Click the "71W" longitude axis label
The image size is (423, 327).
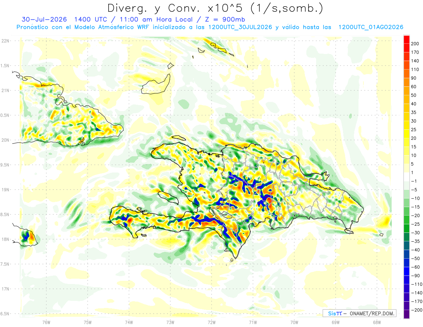[x=253, y=322]
